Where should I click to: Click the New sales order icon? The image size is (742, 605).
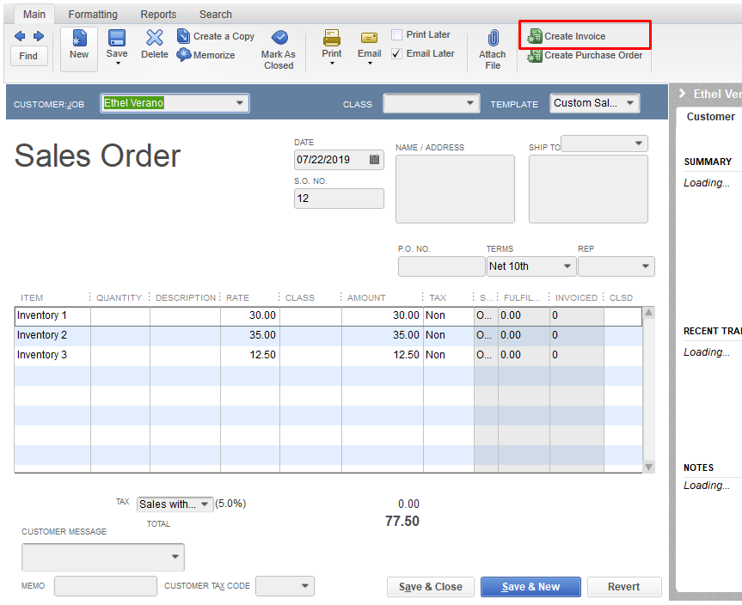[x=79, y=39]
